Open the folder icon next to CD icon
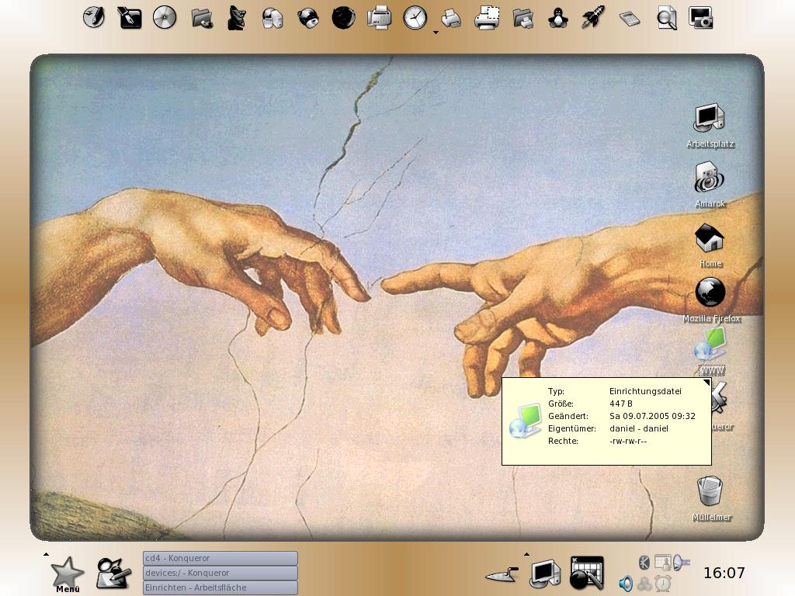 pos(202,19)
